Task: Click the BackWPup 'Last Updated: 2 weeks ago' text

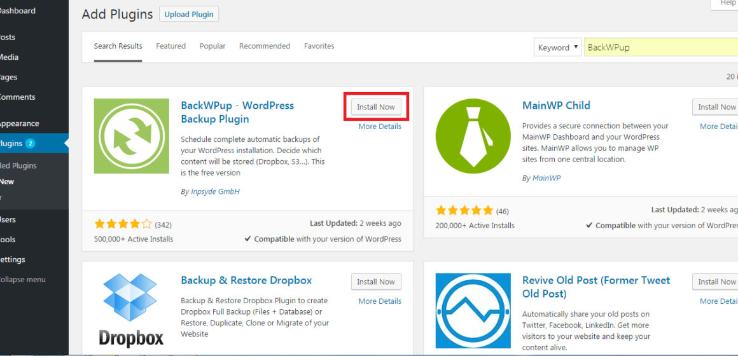Action: coord(356,223)
